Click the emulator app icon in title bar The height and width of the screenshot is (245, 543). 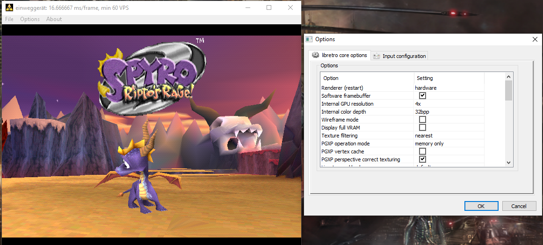pyautogui.click(x=9, y=7)
